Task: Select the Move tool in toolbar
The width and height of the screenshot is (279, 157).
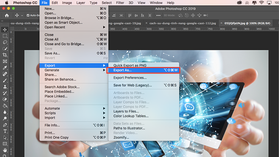Action: point(5,29)
